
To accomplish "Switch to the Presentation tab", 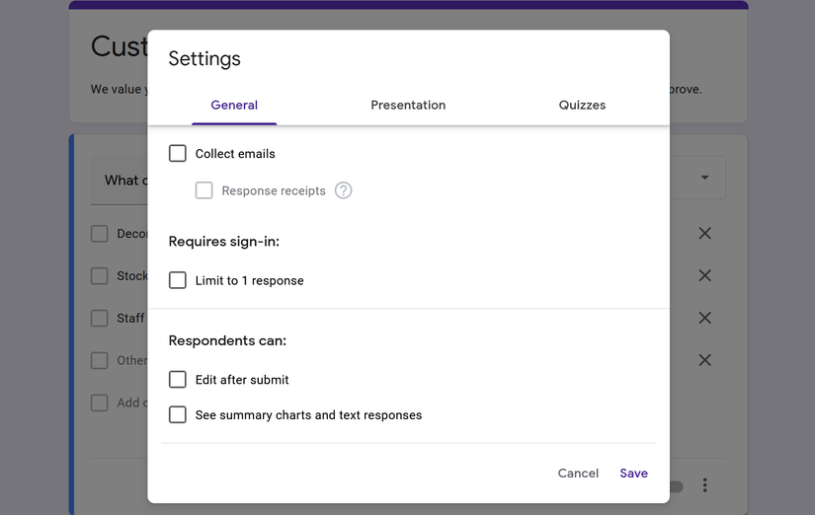I will tap(408, 105).
